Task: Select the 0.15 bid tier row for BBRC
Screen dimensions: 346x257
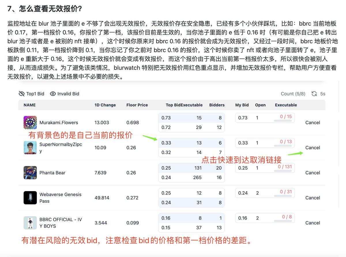Action: click(191, 228)
